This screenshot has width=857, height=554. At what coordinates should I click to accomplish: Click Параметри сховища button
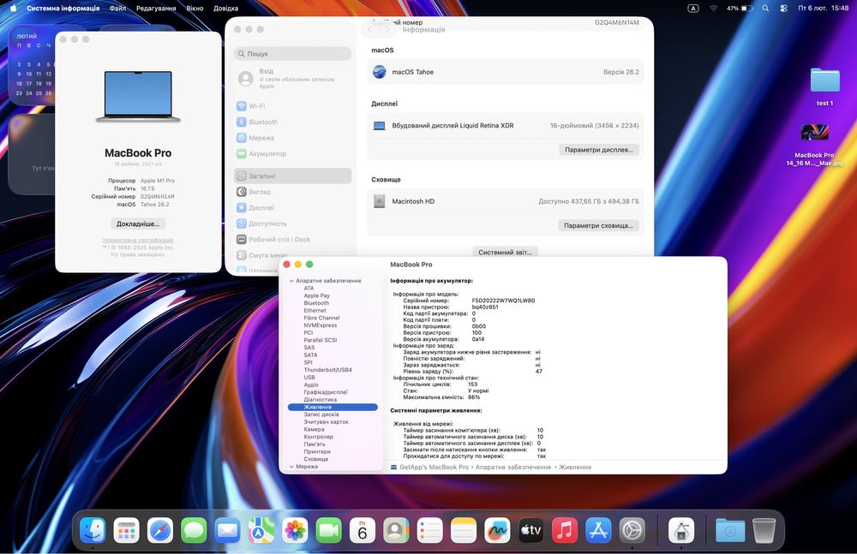pyautogui.click(x=598, y=226)
